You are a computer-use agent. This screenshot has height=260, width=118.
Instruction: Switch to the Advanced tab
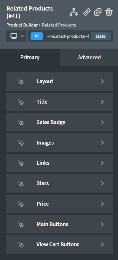(x=89, y=57)
